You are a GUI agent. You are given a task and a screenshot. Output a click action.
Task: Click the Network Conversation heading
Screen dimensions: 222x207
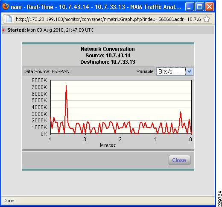click(x=108, y=49)
